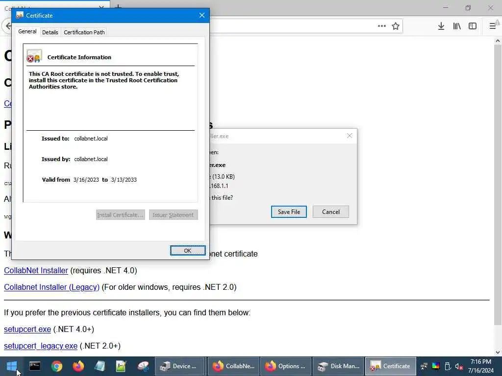Click the Issued to value collabnet.local
Viewport: 502px width, 376px height.
point(91,139)
